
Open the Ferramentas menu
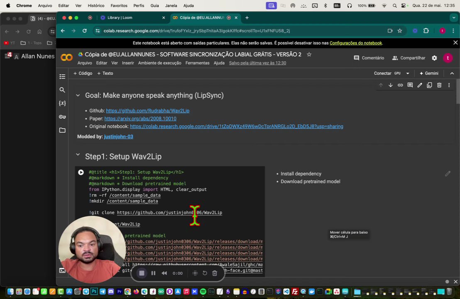[x=198, y=63]
